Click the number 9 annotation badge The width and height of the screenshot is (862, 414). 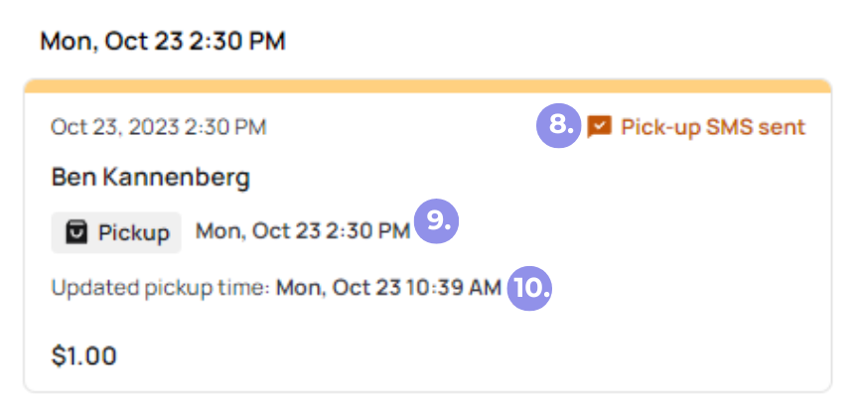(x=436, y=221)
